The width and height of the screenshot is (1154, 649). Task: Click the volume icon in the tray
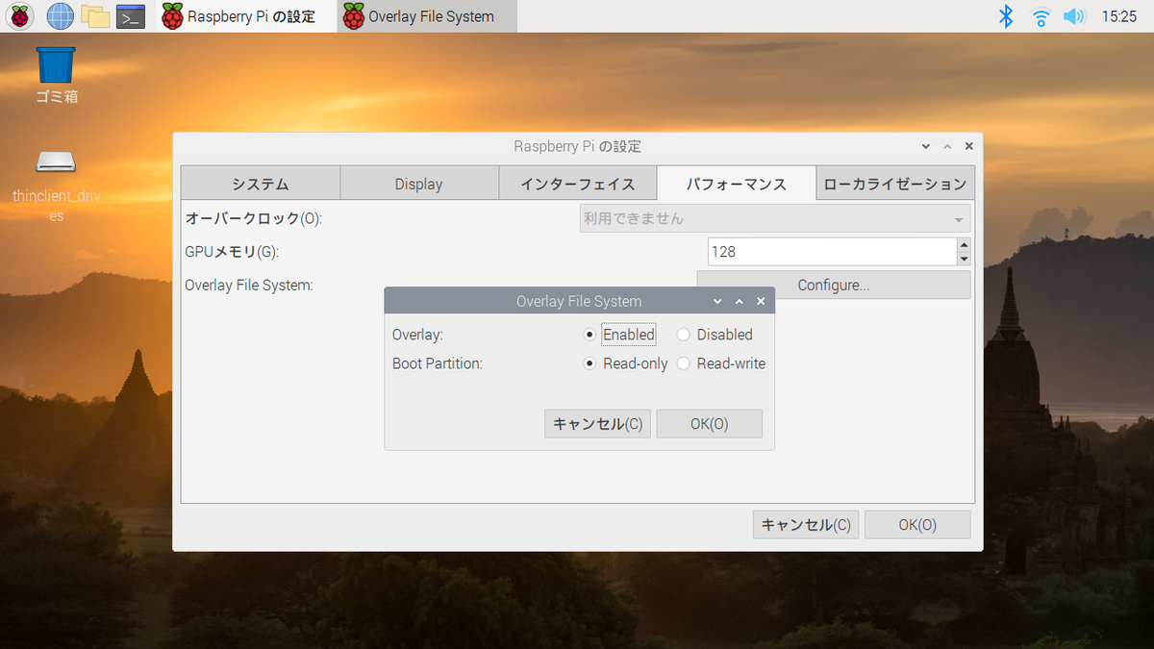[x=1074, y=15]
